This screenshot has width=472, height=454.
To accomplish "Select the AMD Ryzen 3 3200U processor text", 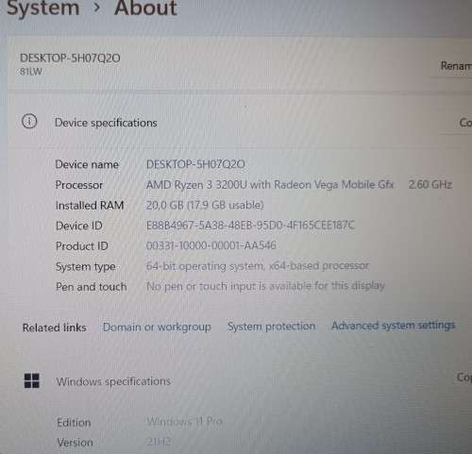I will point(270,184).
